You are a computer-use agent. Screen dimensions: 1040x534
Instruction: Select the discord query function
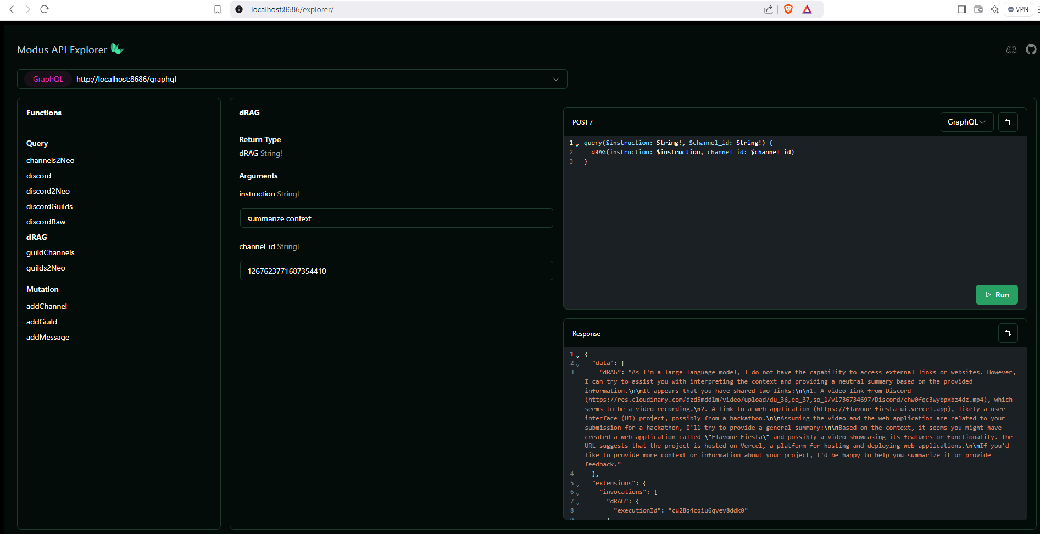38,176
